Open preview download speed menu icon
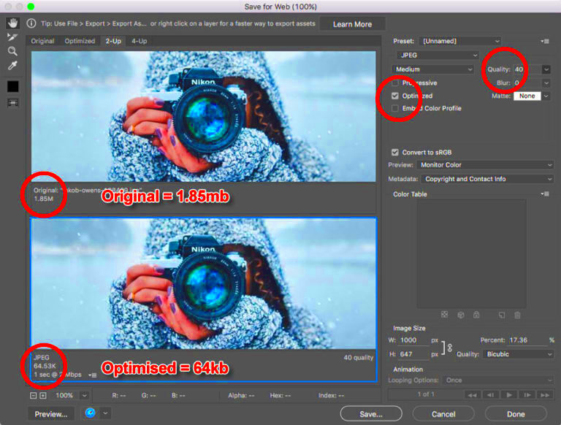The width and height of the screenshot is (561, 425). (93, 375)
